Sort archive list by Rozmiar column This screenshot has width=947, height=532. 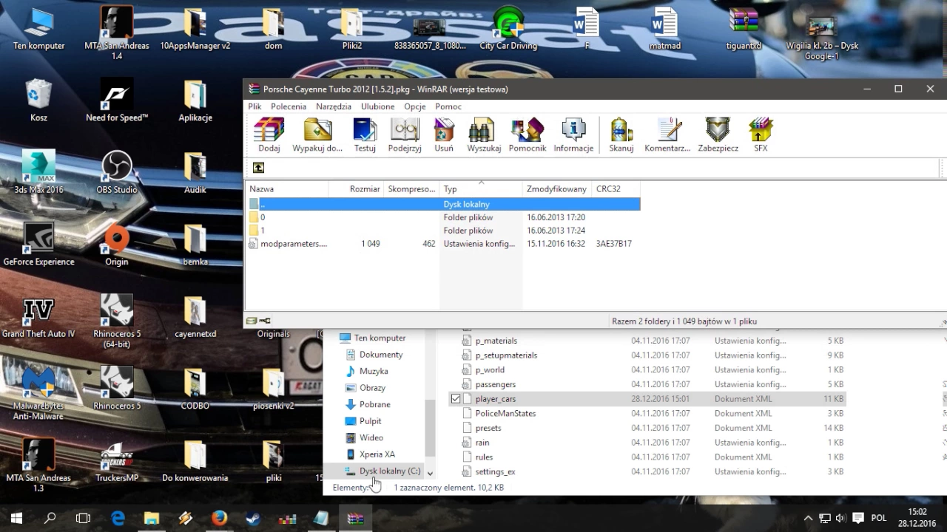pos(356,189)
